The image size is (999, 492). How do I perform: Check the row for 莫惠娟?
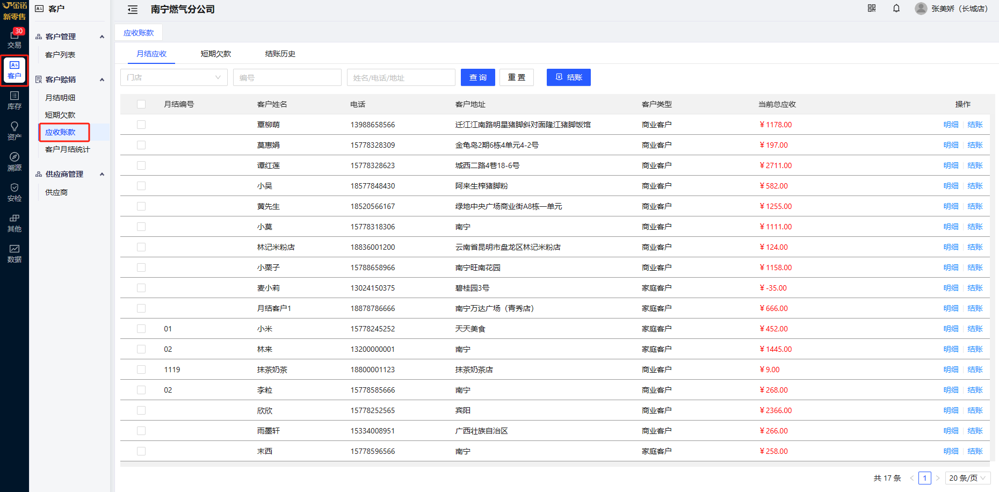(x=141, y=145)
